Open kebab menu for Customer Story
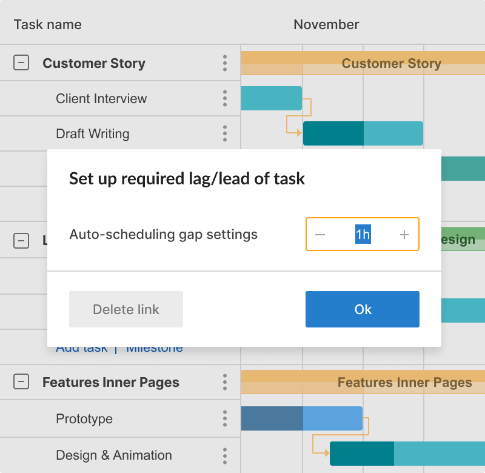The image size is (485, 473). point(225,63)
